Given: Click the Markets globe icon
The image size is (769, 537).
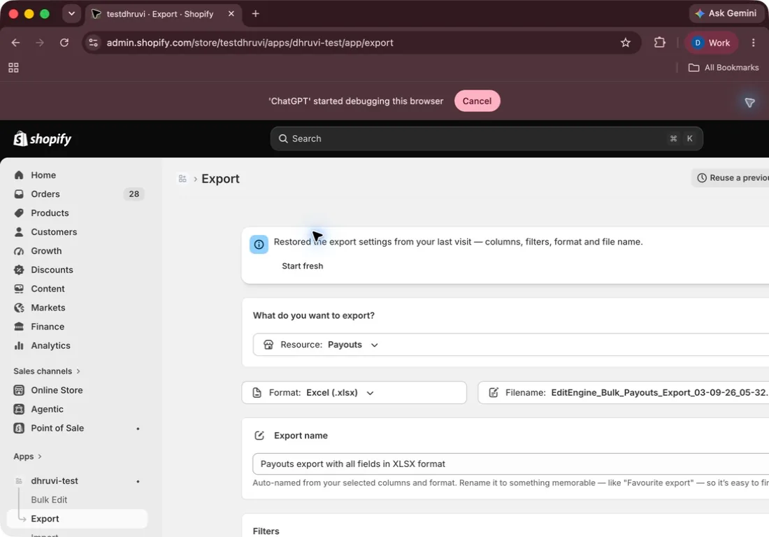Looking at the screenshot, I should (19, 308).
